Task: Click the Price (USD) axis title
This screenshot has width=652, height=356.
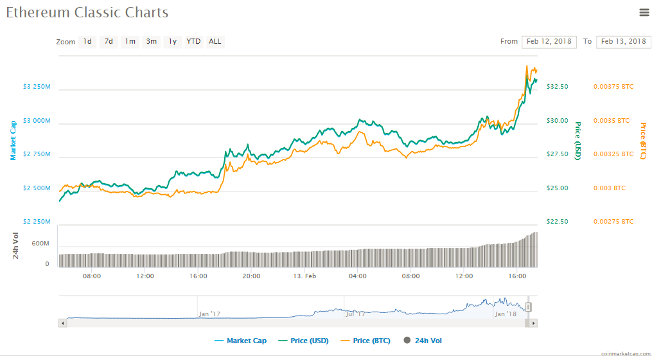Action: [577, 141]
